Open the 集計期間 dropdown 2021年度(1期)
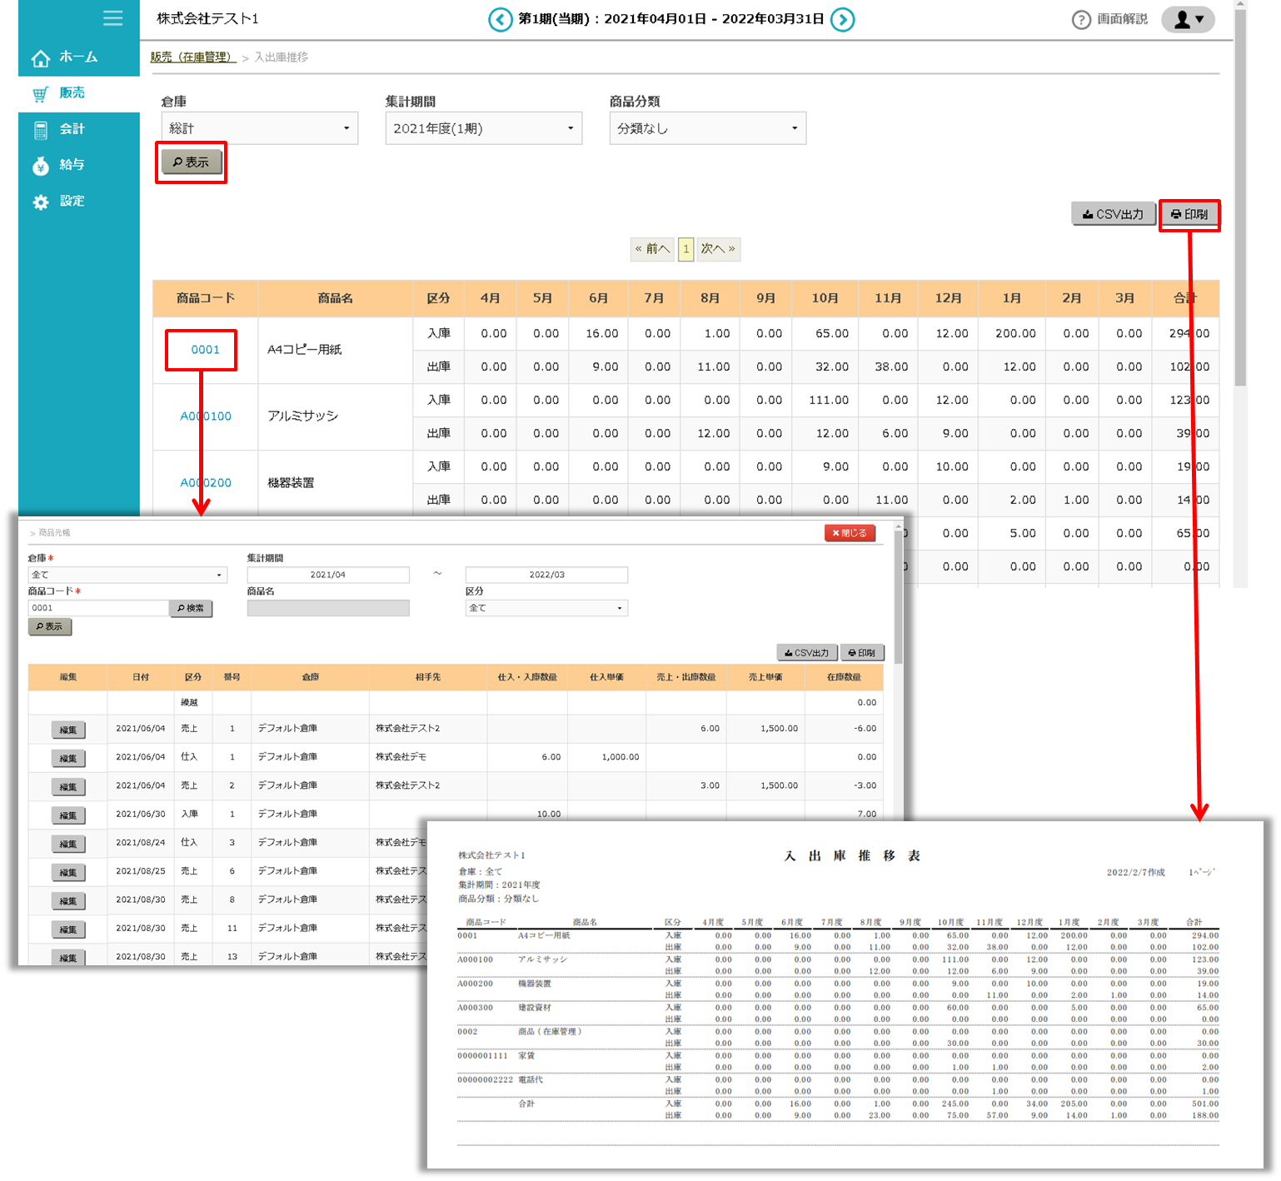This screenshot has width=1281, height=1181. point(483,128)
